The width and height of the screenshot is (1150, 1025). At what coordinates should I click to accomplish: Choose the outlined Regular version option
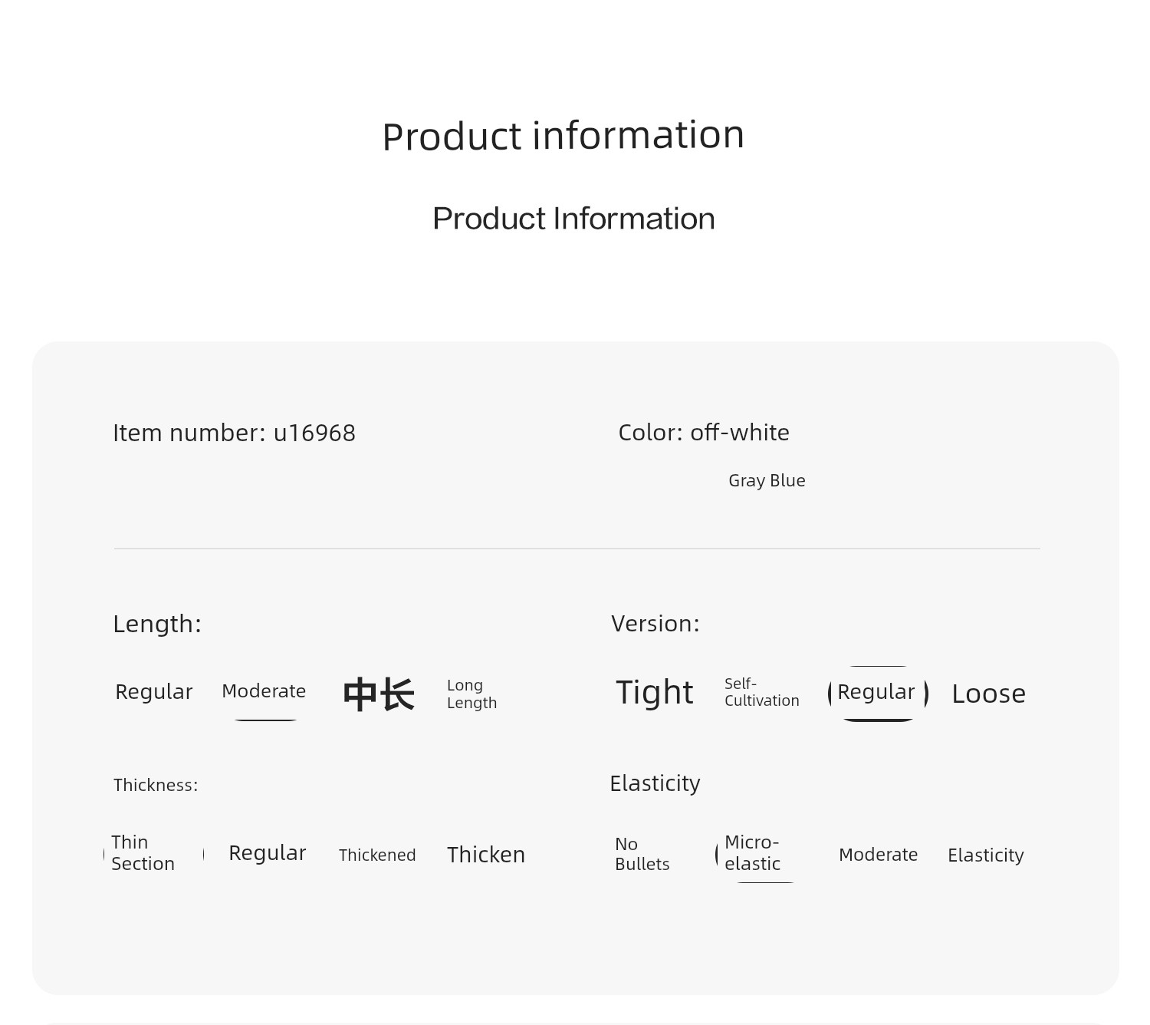[878, 693]
